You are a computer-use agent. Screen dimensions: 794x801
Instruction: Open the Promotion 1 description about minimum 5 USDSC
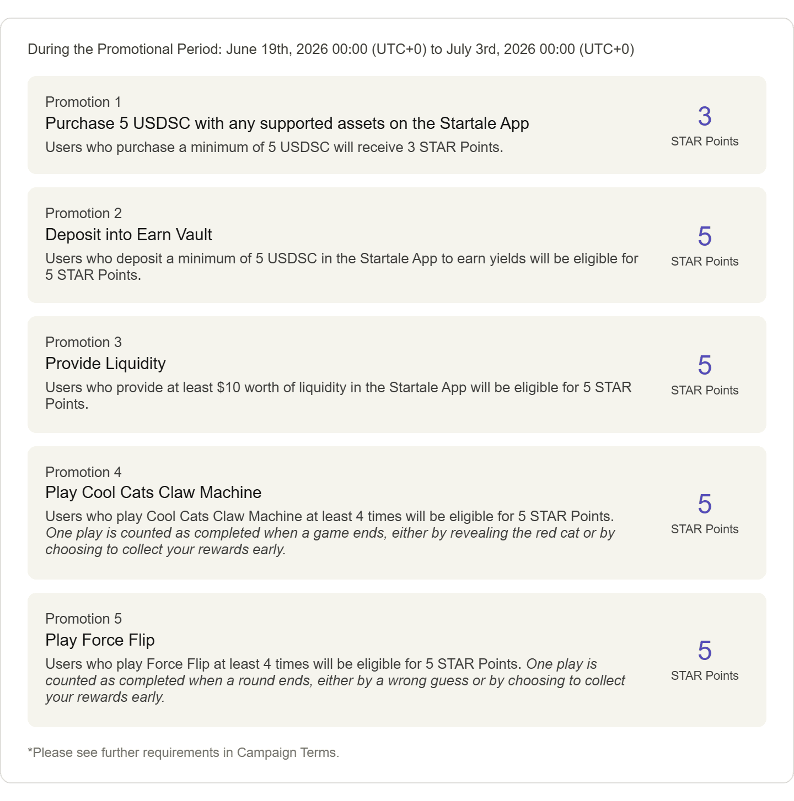pos(274,147)
